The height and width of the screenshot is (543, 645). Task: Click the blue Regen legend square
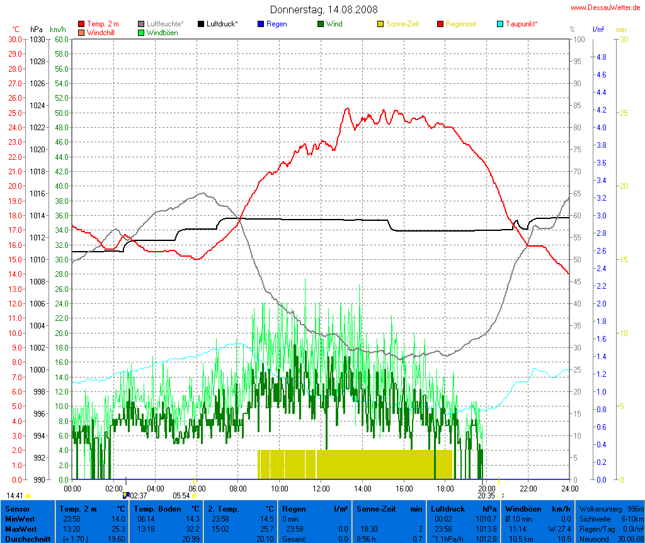click(x=261, y=24)
